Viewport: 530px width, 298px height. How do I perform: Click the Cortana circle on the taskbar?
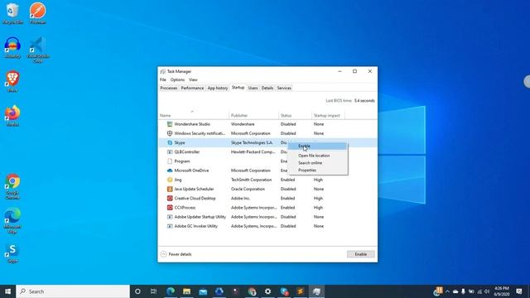coord(137,291)
